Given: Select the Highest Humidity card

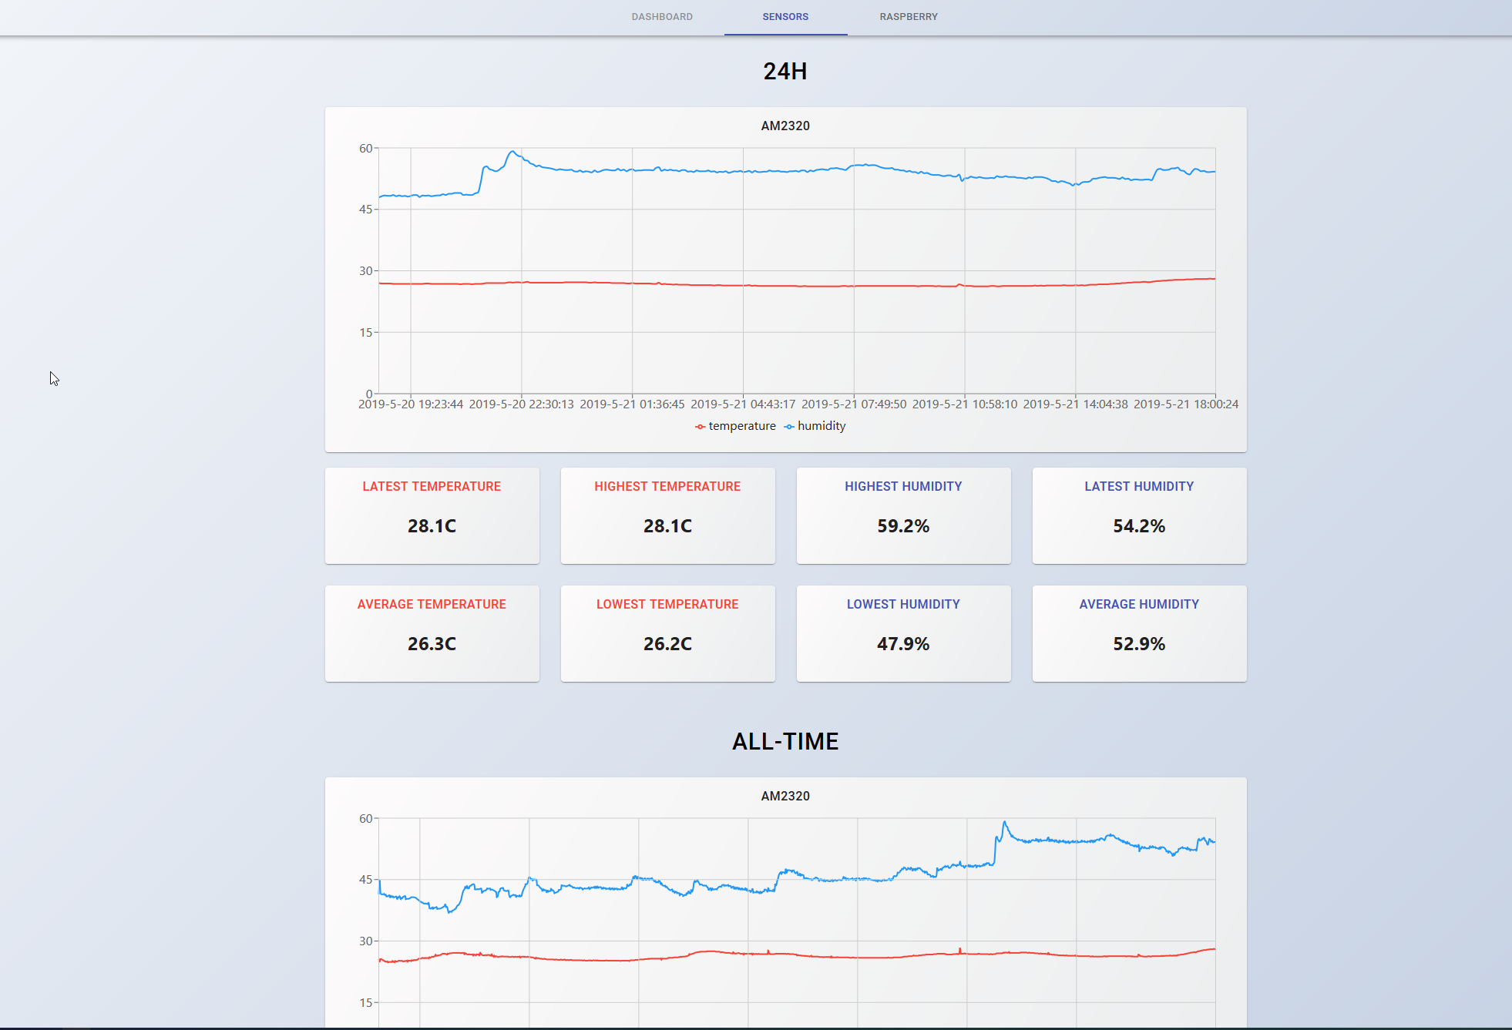Looking at the screenshot, I should coord(903,515).
